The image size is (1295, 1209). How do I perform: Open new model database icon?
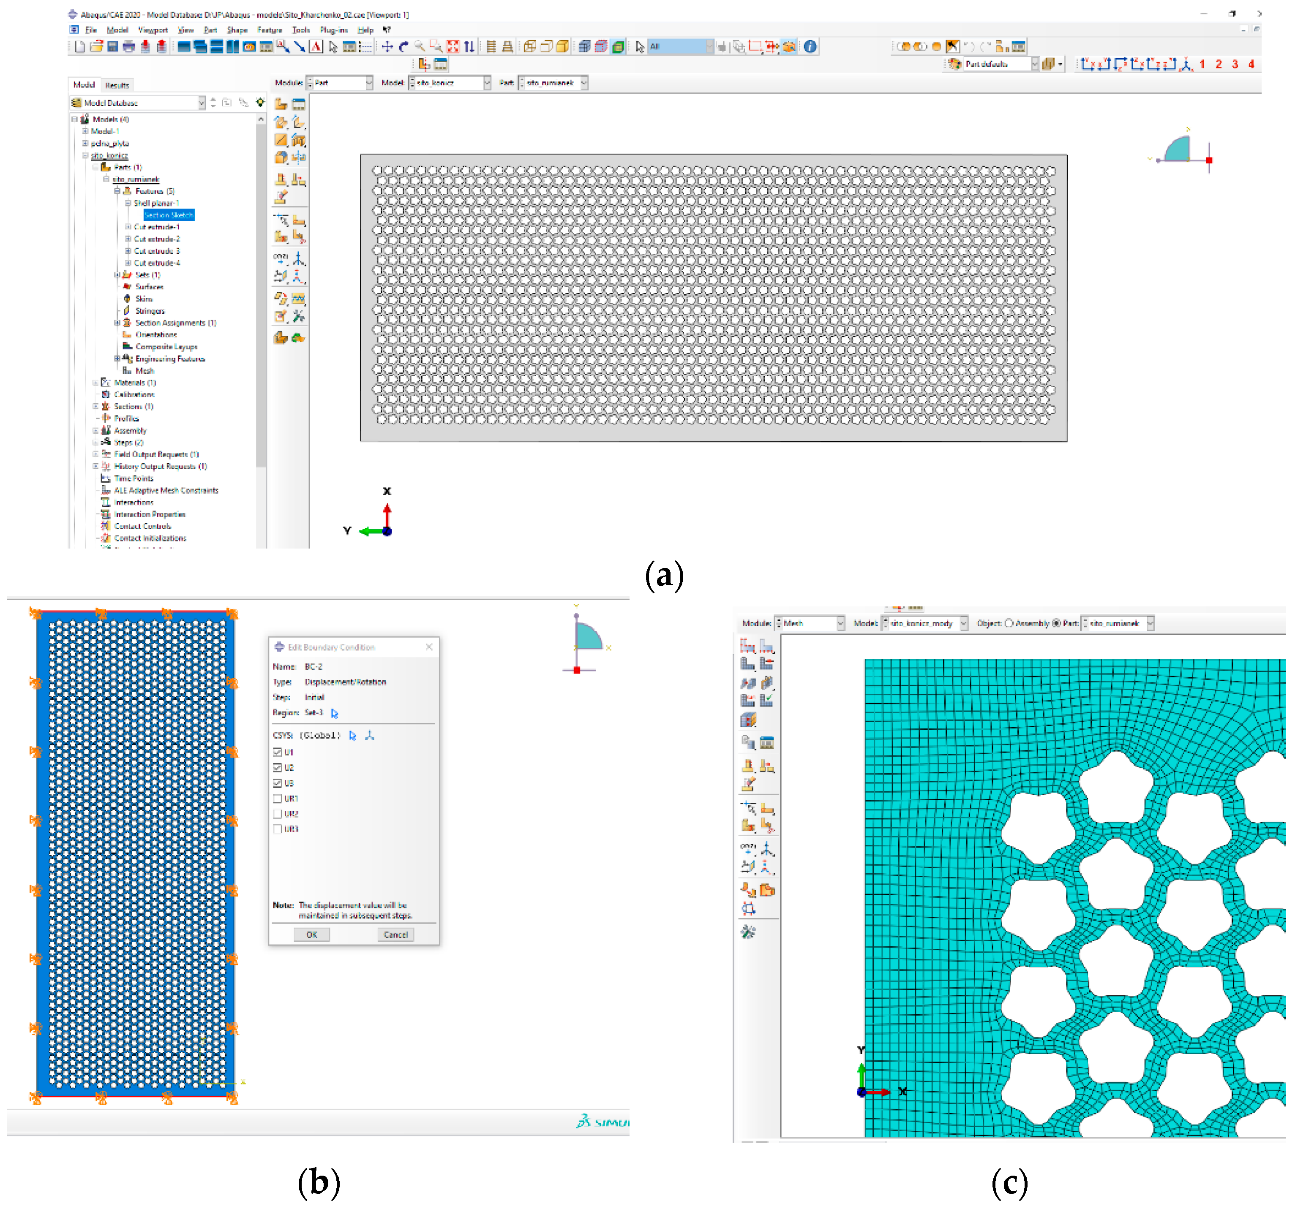tap(79, 47)
